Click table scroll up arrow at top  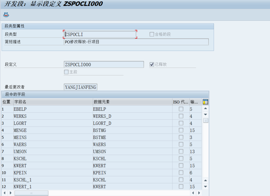(205, 108)
